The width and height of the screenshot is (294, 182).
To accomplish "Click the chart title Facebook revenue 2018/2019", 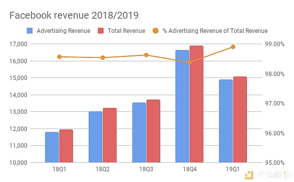I will (74, 15).
